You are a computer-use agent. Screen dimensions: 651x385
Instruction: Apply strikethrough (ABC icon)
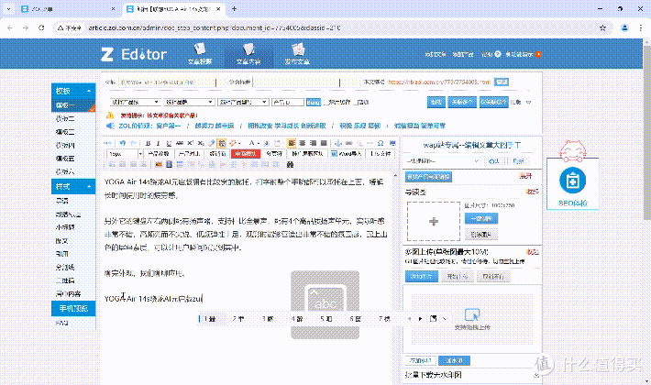180,143
